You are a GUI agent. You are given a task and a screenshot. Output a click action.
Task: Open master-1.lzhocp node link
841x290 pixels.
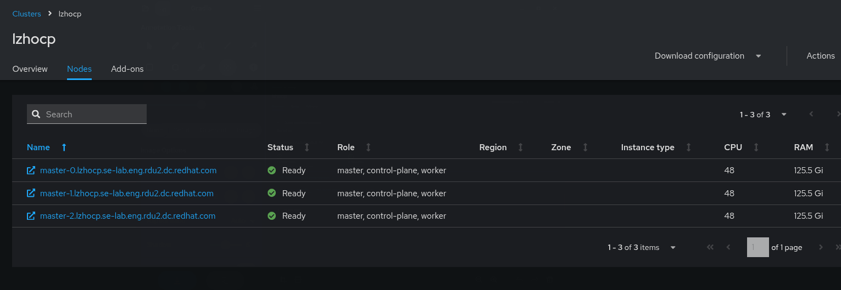pos(127,194)
